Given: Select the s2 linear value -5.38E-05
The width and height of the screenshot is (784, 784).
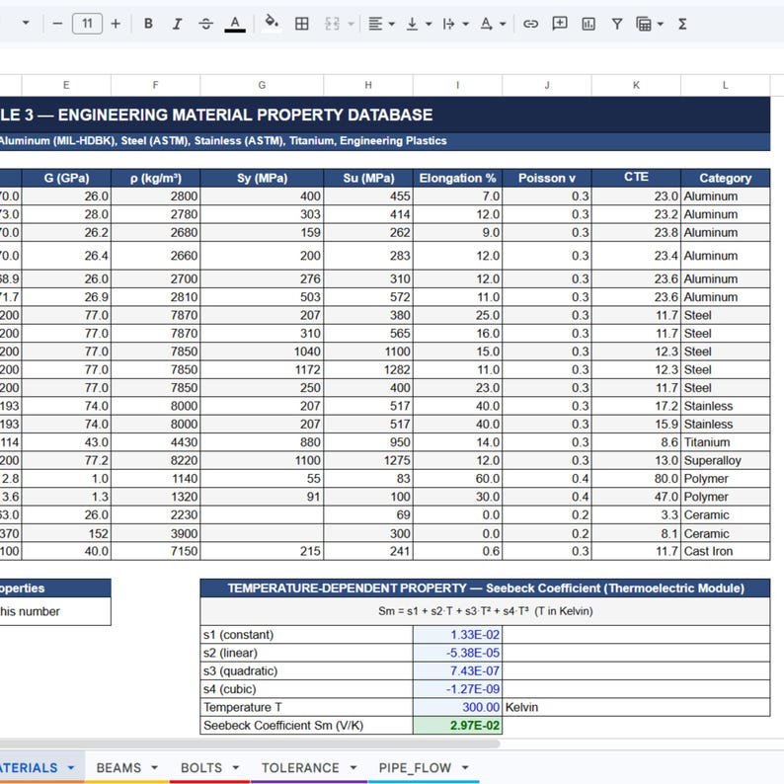Looking at the screenshot, I should click(457, 653).
